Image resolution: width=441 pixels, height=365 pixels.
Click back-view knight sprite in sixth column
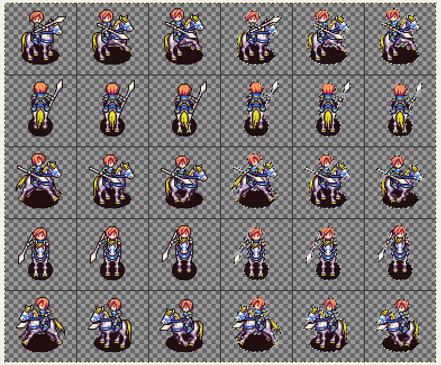tap(405, 109)
